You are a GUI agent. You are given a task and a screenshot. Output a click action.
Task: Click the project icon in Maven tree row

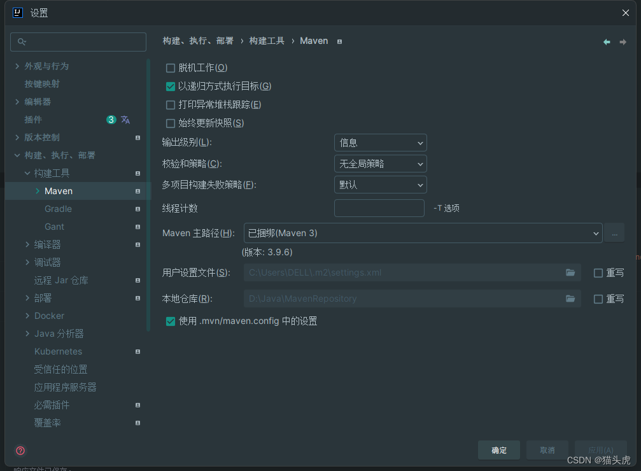click(x=137, y=192)
